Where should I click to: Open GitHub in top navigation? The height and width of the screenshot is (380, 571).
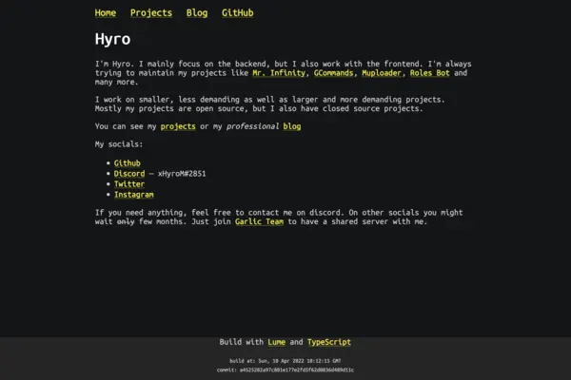click(237, 13)
